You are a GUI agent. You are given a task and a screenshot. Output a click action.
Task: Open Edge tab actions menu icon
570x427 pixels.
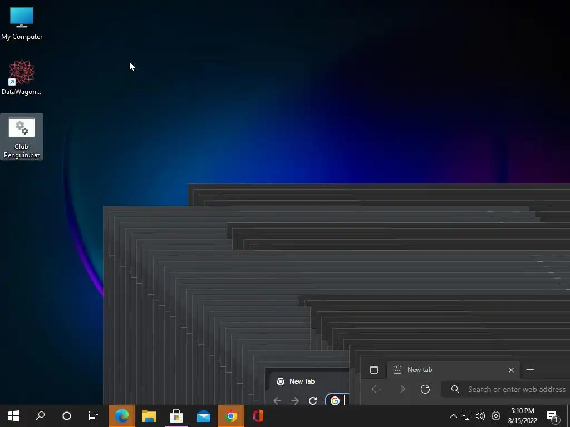[x=374, y=370]
